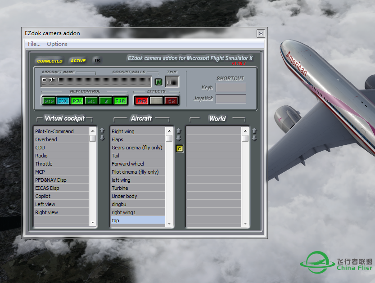The width and height of the screenshot is (375, 283).
Task: Click the Z view control icon
Action: pos(106,101)
